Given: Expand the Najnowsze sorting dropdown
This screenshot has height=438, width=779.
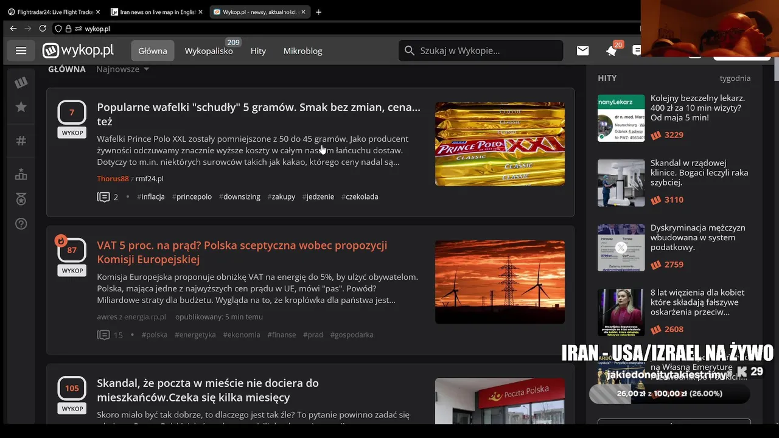Looking at the screenshot, I should [x=123, y=69].
